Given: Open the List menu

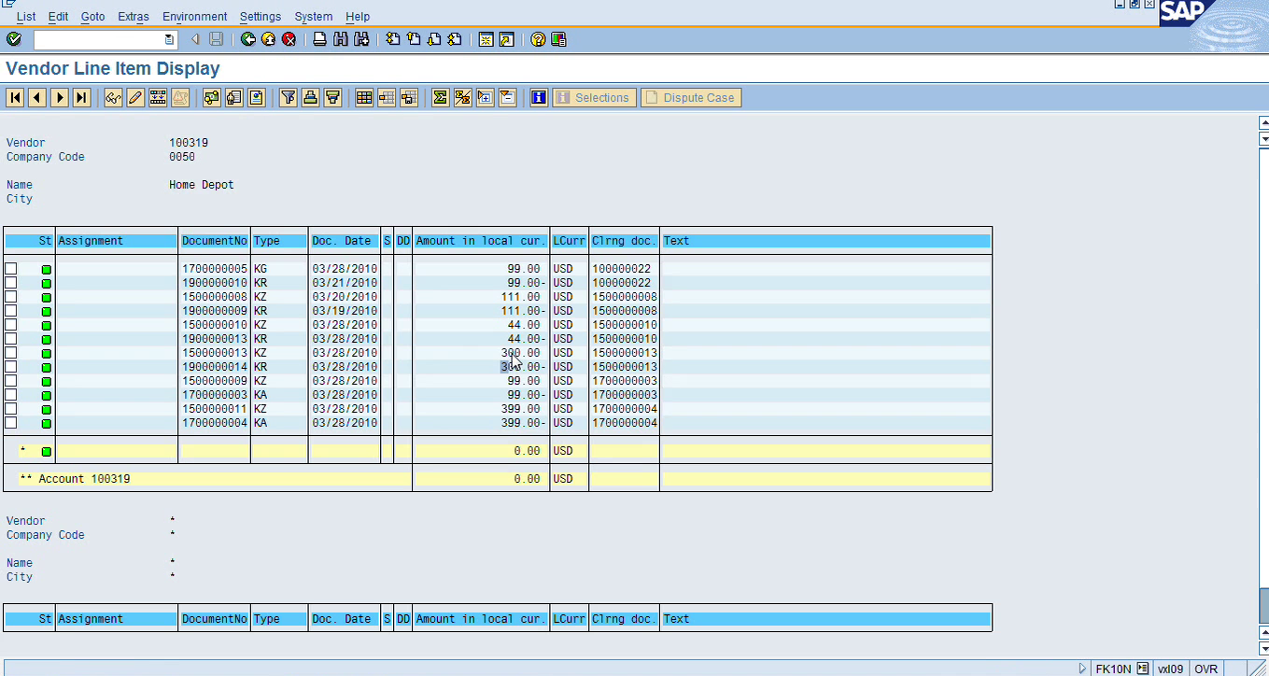Looking at the screenshot, I should coord(26,17).
